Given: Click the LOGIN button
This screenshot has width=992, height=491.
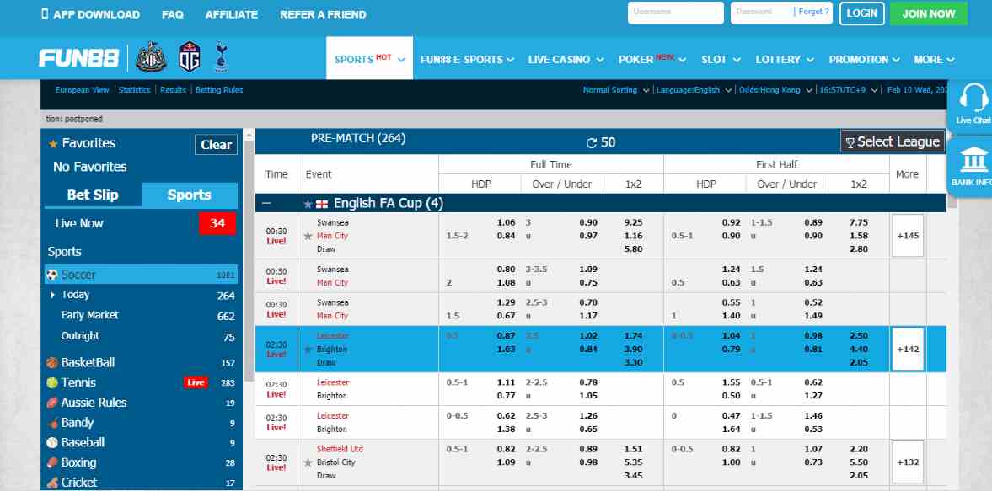Looking at the screenshot, I should (861, 13).
